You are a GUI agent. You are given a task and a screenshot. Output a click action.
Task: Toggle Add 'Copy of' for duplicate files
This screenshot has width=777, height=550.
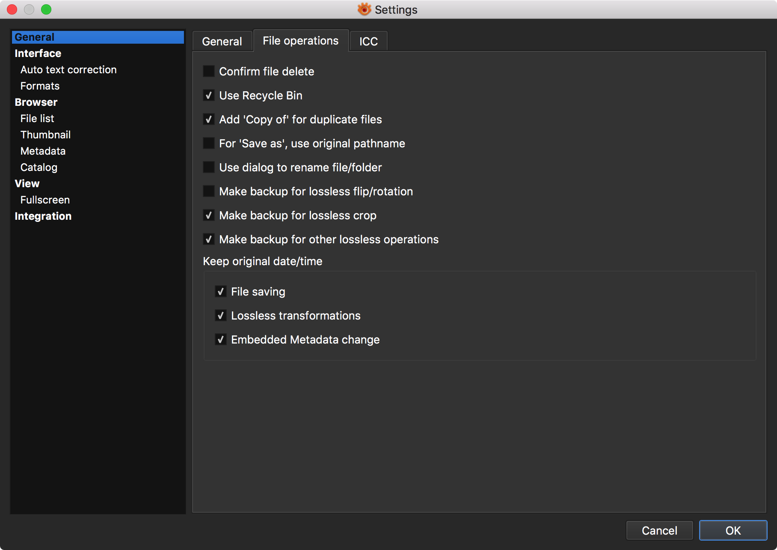click(x=209, y=120)
